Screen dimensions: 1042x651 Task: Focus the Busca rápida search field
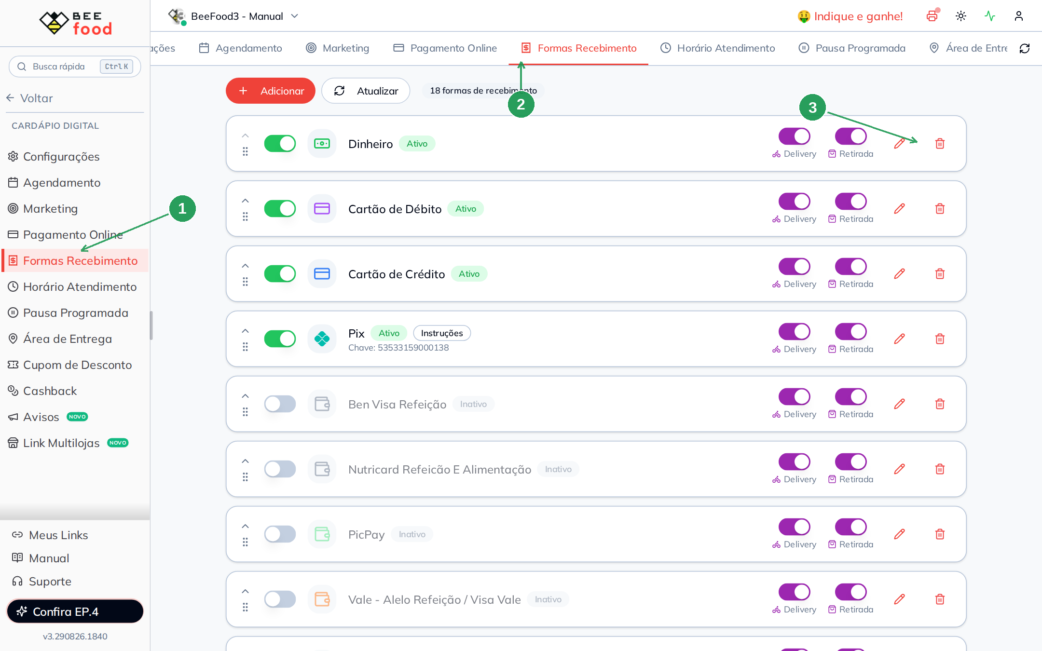[75, 67]
